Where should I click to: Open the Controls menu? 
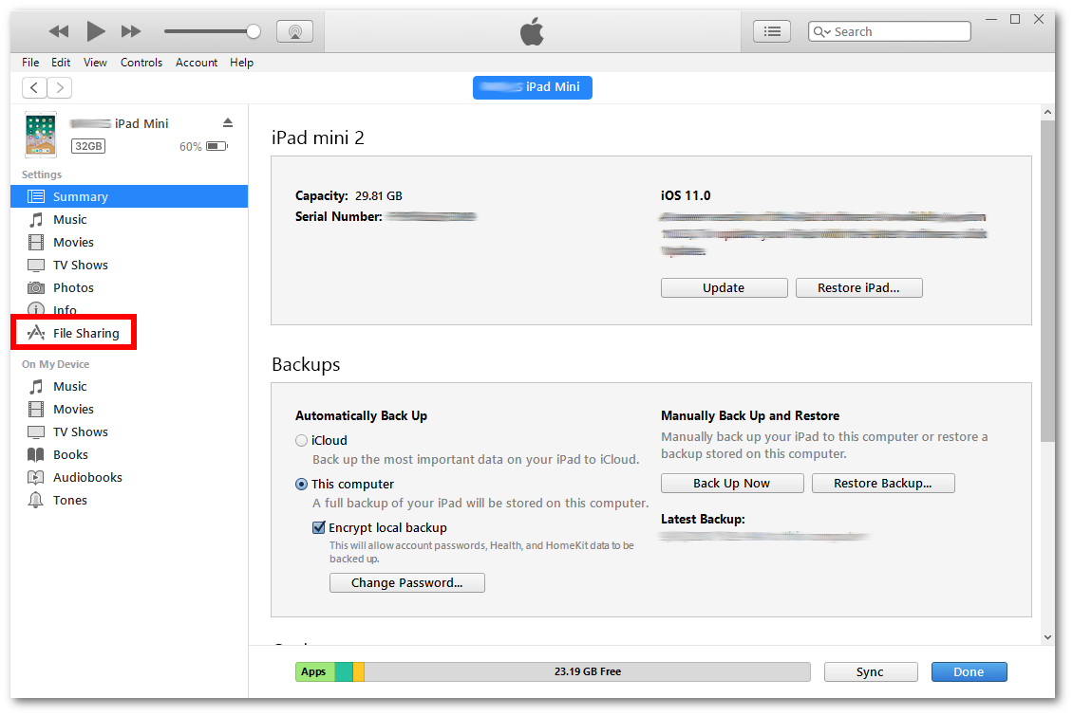click(x=141, y=63)
